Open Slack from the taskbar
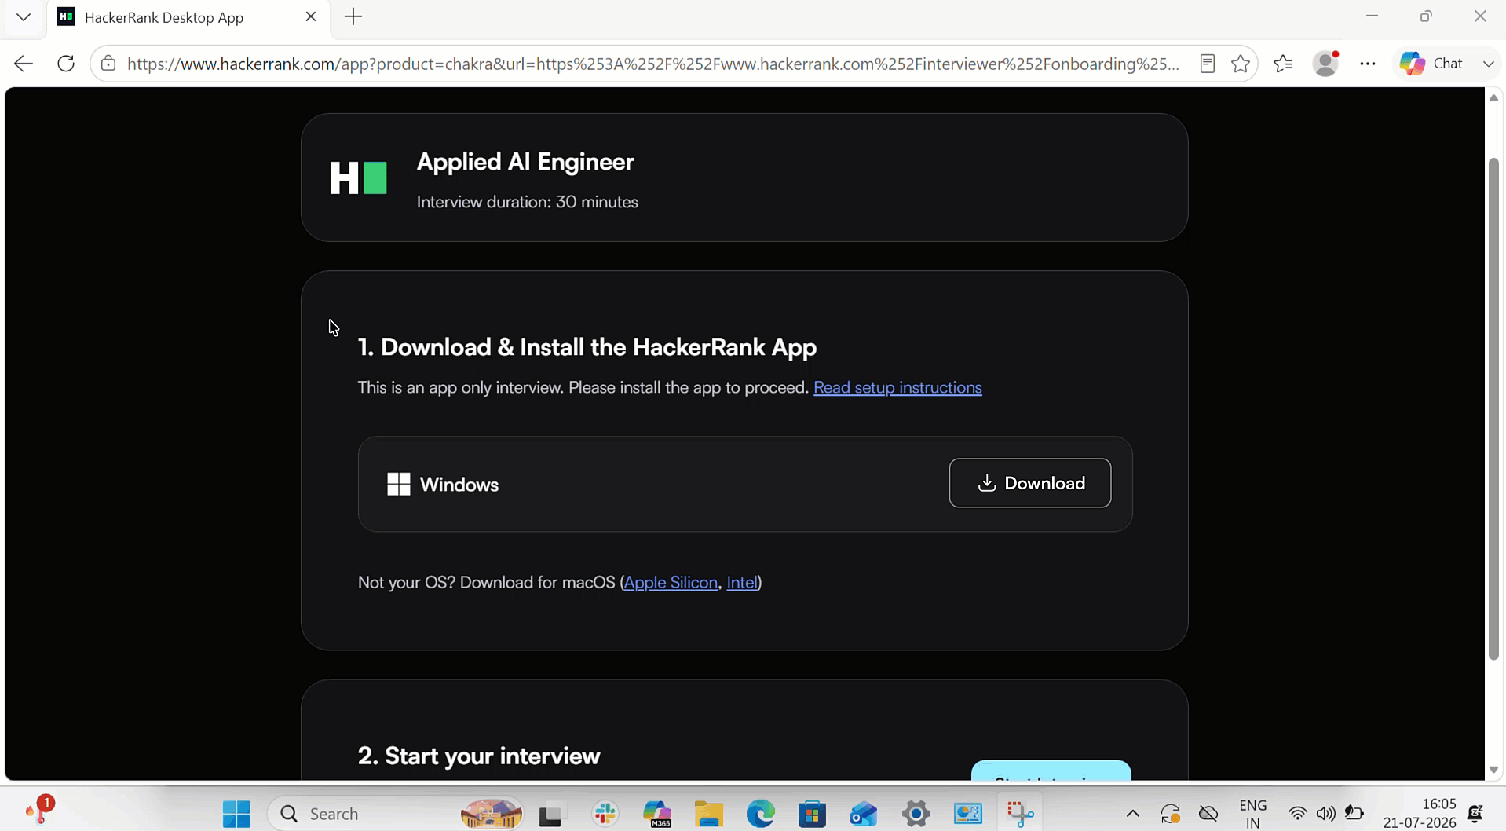 605,814
